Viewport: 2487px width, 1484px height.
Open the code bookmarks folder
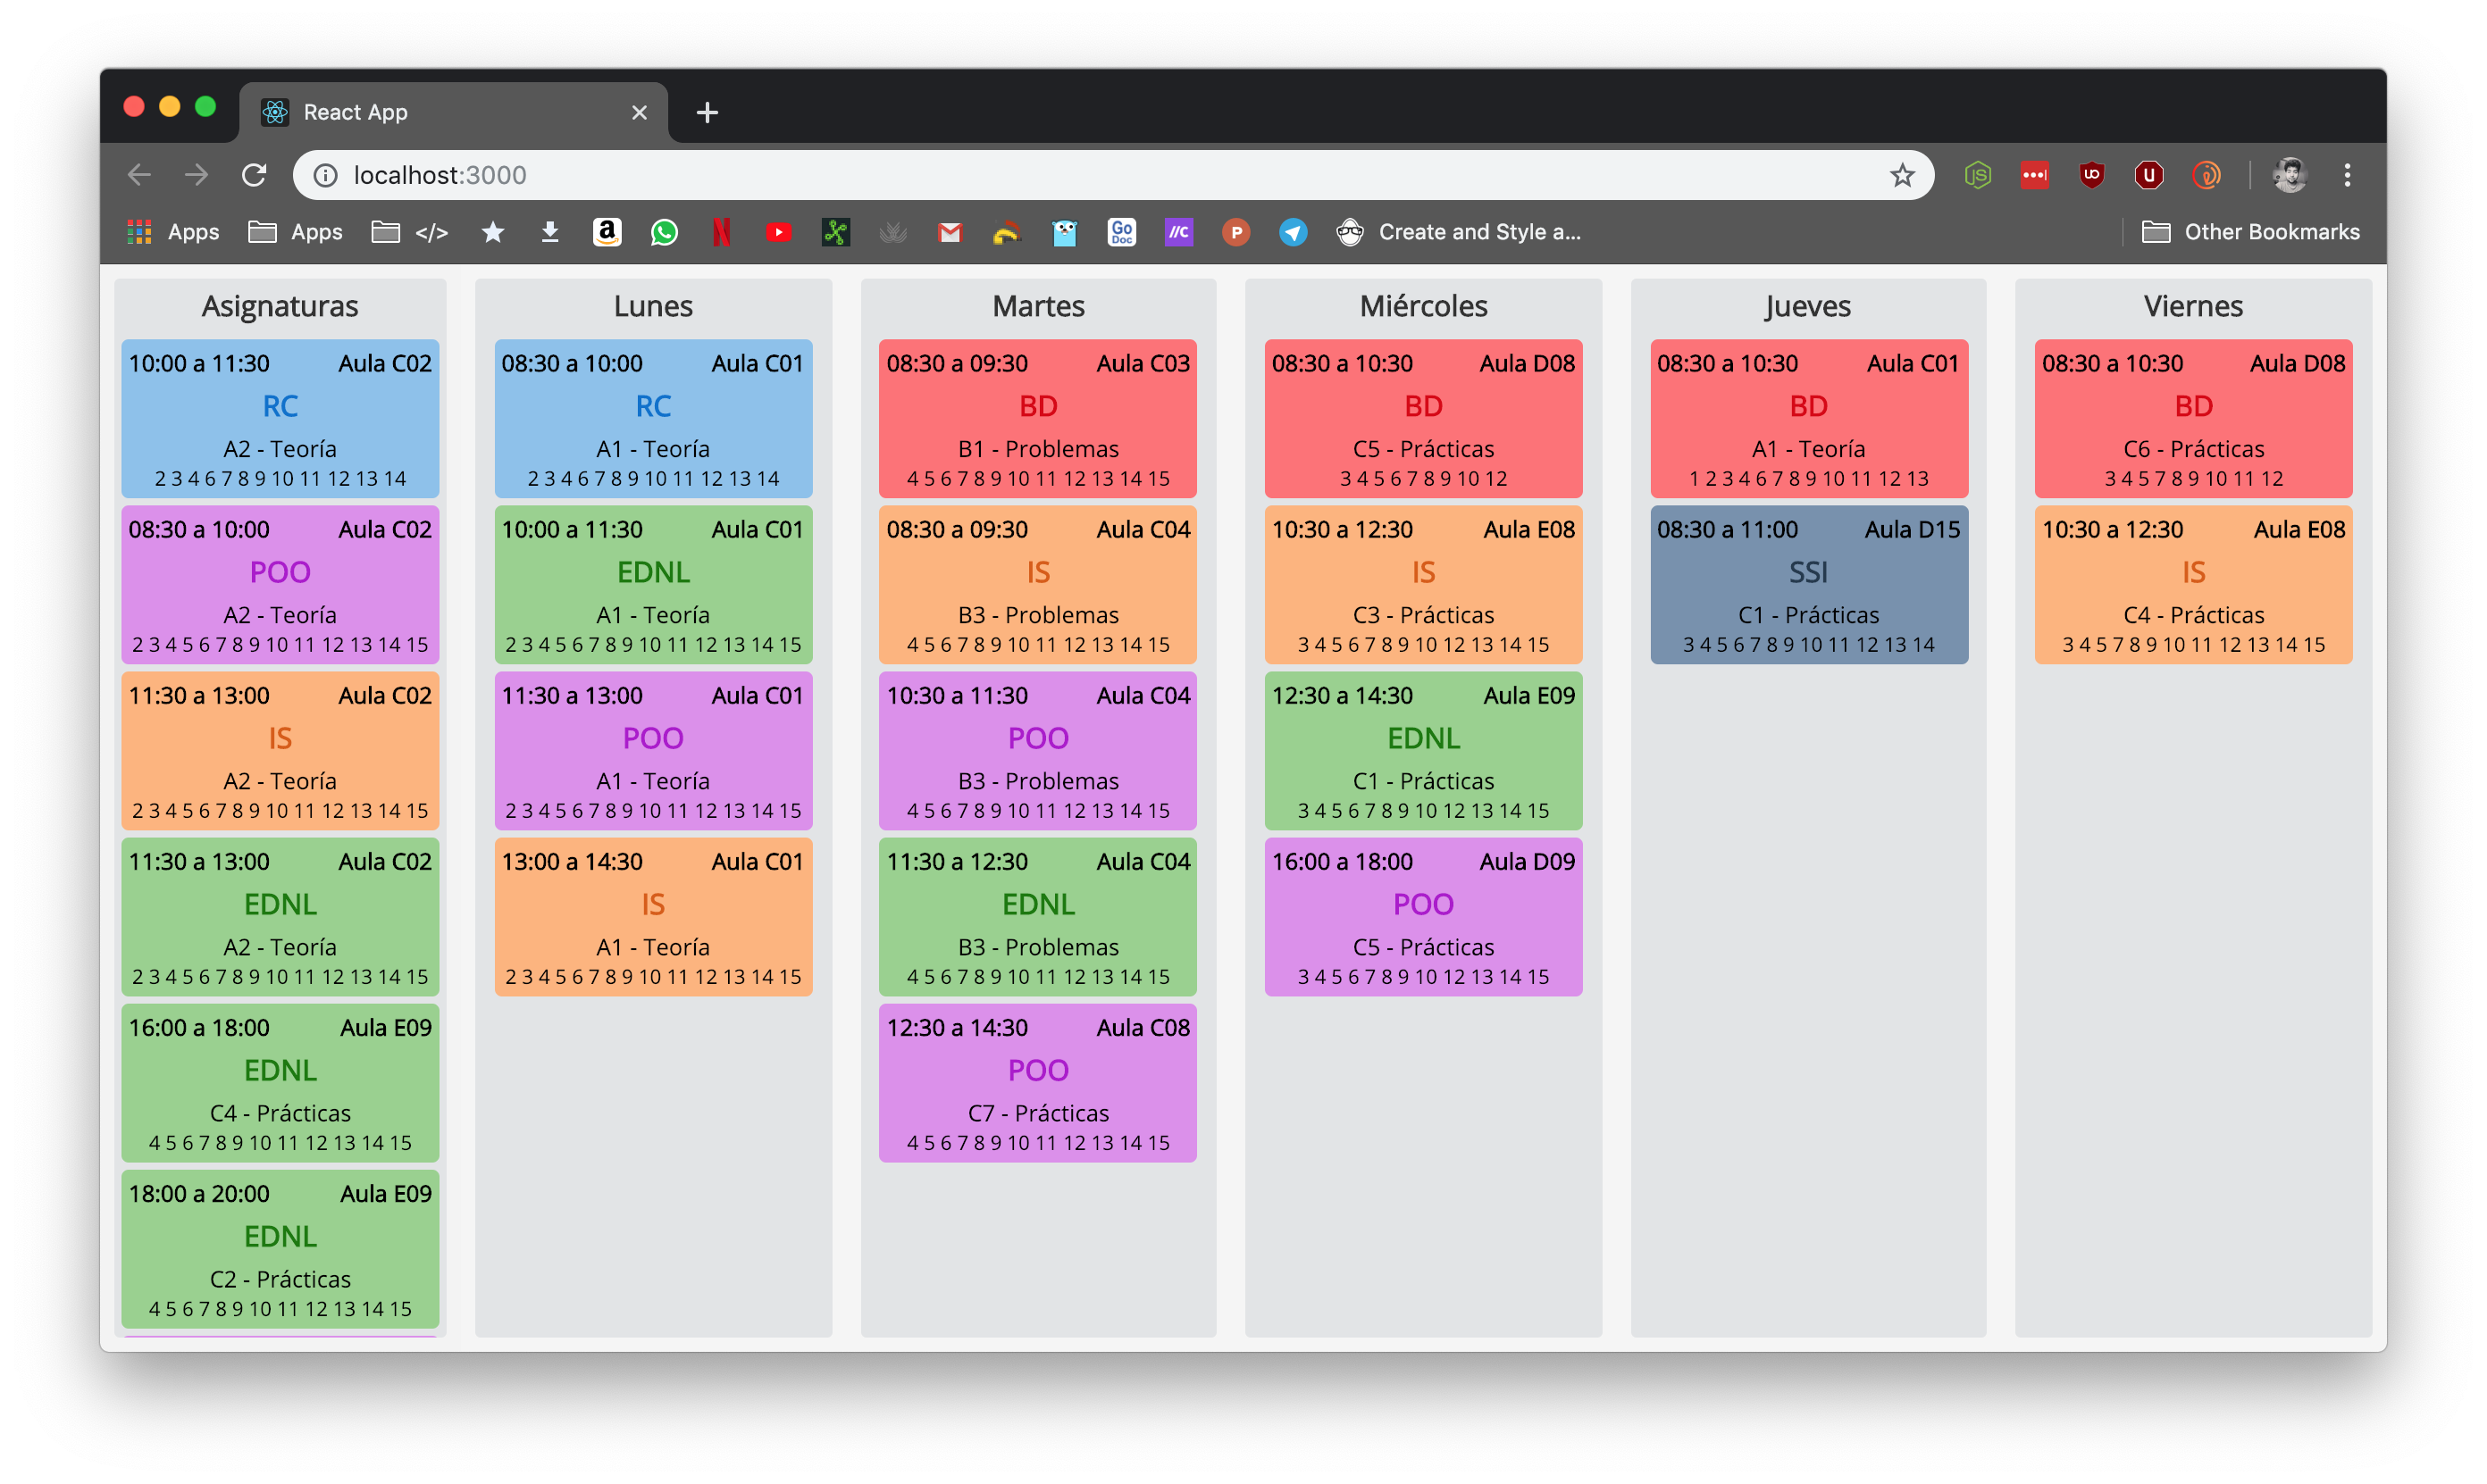pyautogui.click(x=410, y=232)
